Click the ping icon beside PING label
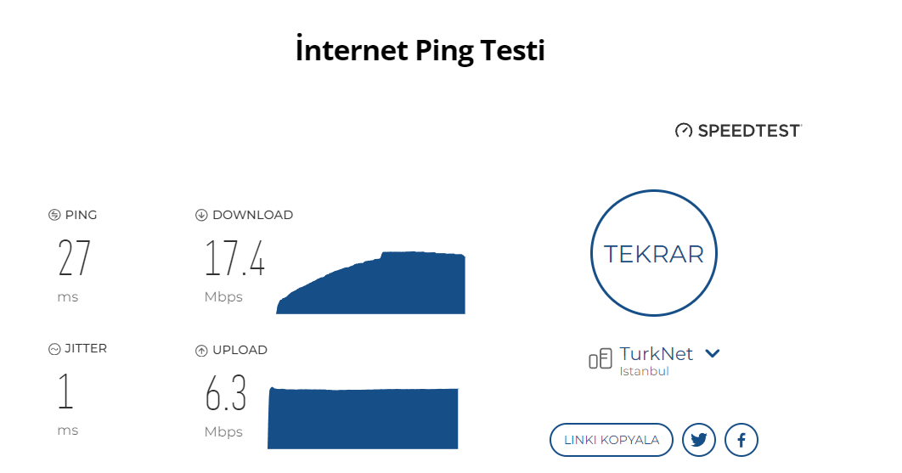This screenshot has height=473, width=902. [x=54, y=215]
